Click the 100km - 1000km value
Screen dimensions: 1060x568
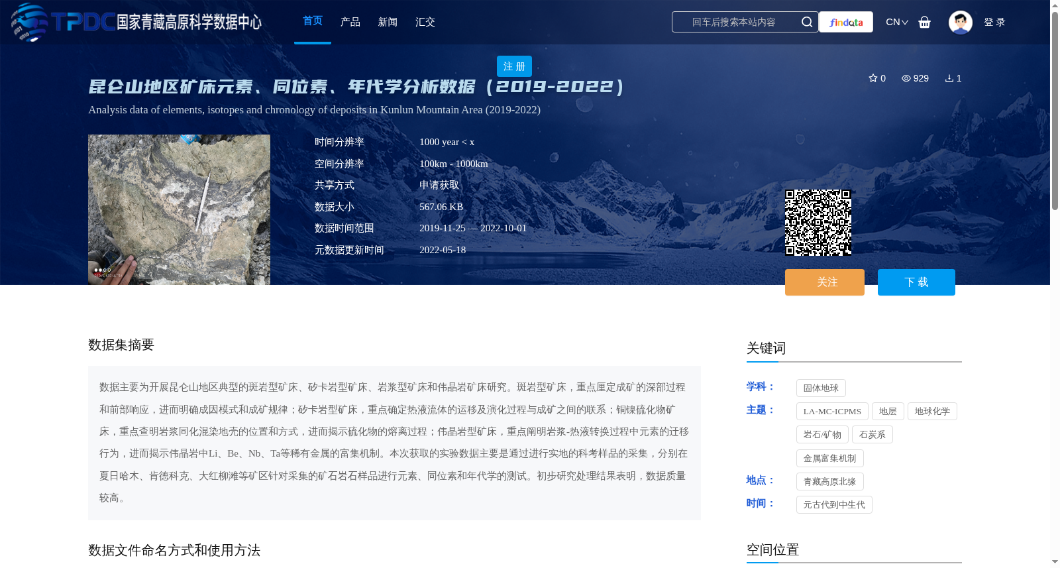coord(454,164)
